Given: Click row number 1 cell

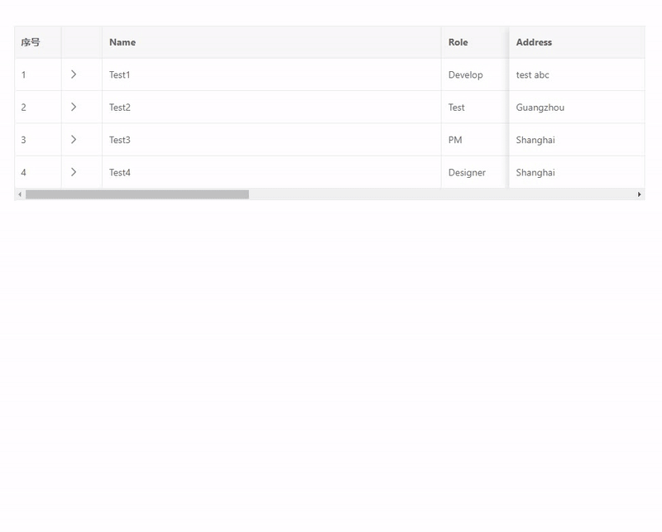Looking at the screenshot, I should [x=38, y=74].
